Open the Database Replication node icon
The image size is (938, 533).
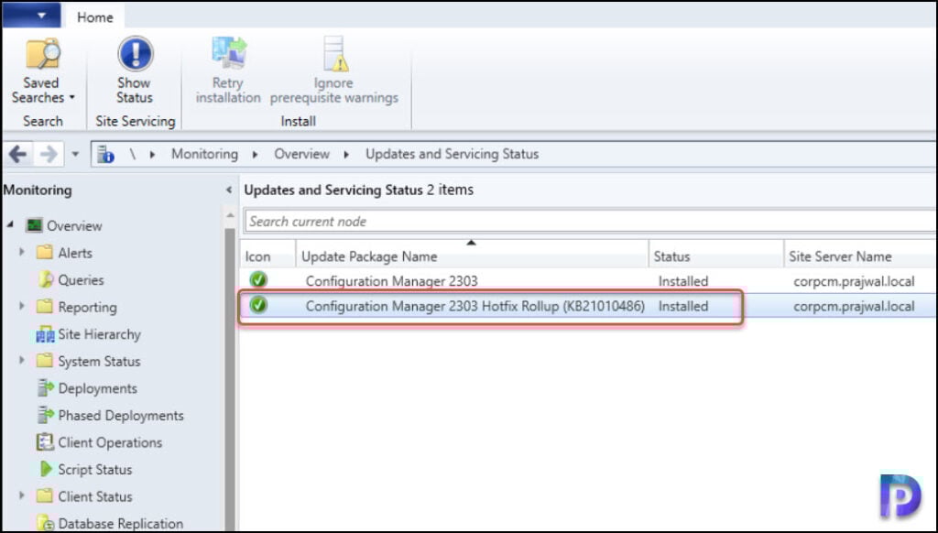(46, 523)
